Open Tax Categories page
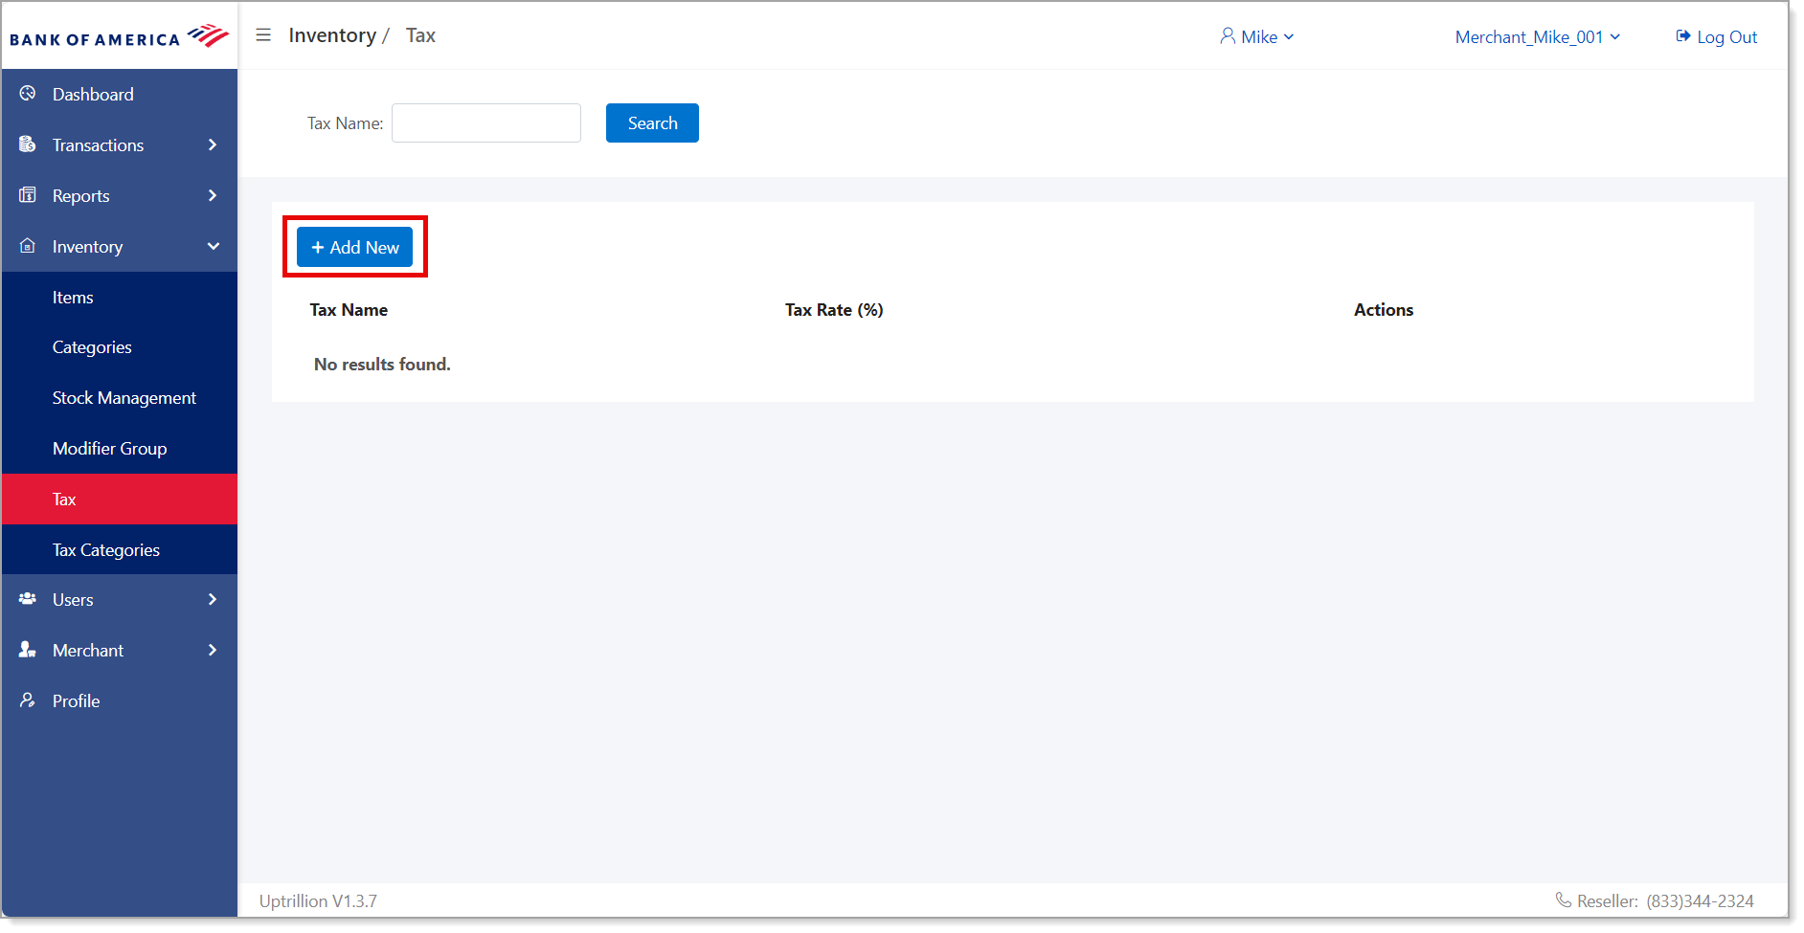Viewport: 1804px width, 933px height. pos(120,549)
